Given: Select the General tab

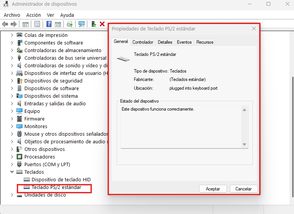Looking at the screenshot, I should (121, 41).
